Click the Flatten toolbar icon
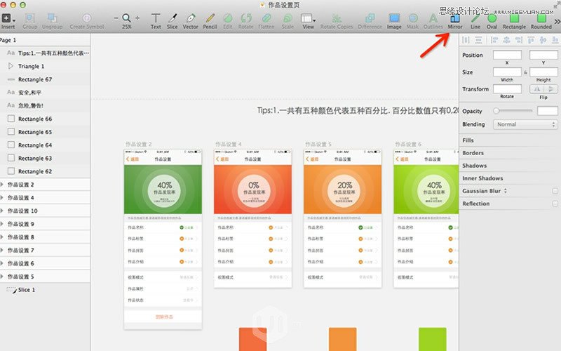Image resolution: width=561 pixels, height=351 pixels. (x=266, y=18)
